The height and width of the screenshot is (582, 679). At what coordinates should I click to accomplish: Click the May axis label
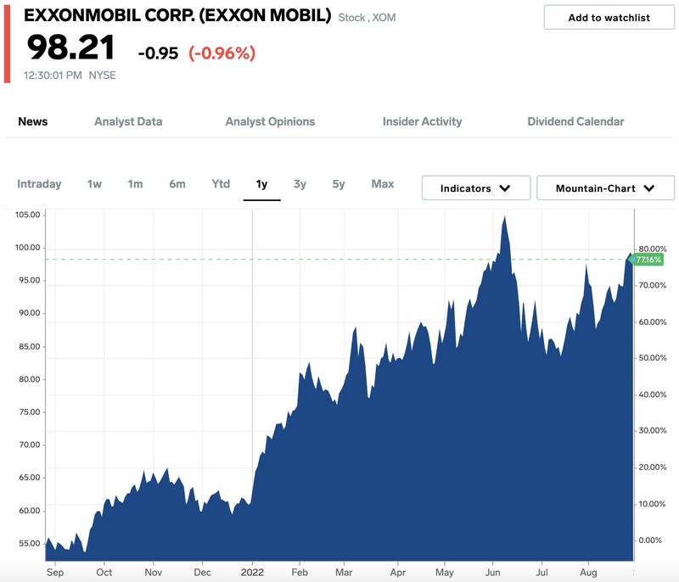coord(444,572)
